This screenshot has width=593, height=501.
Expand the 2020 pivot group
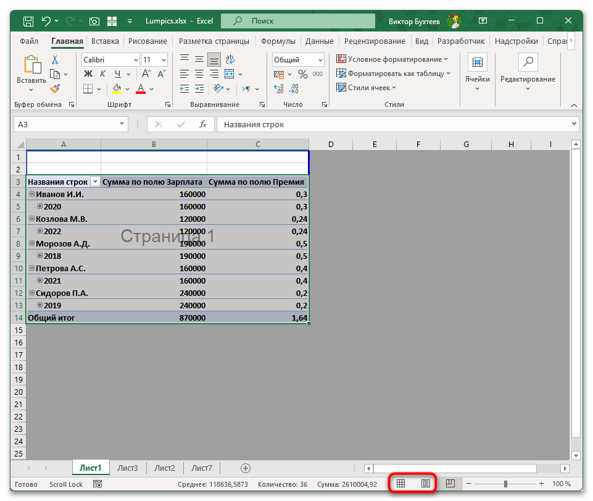(x=40, y=206)
